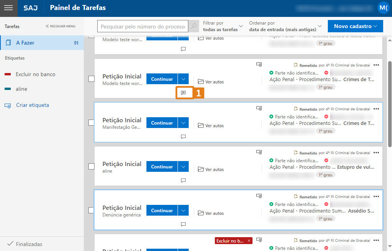Open three-dots menu on Denúncia genérica card
The width and height of the screenshot is (392, 251).
pos(376,196)
